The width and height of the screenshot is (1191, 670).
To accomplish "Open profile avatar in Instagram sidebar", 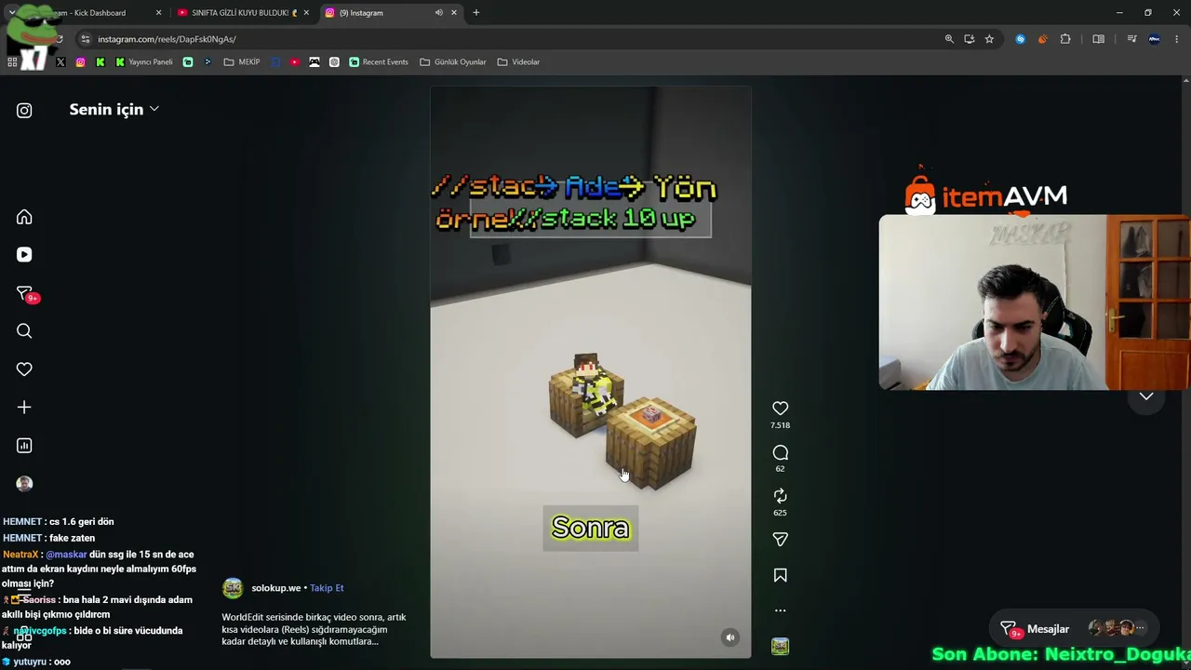I will pos(24,484).
